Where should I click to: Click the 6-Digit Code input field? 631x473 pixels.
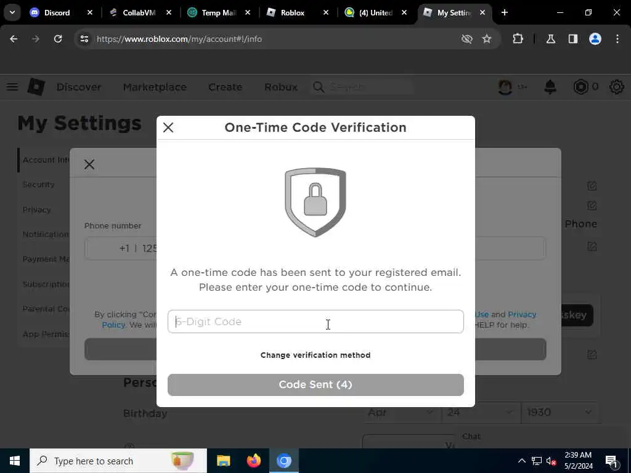coord(315,321)
